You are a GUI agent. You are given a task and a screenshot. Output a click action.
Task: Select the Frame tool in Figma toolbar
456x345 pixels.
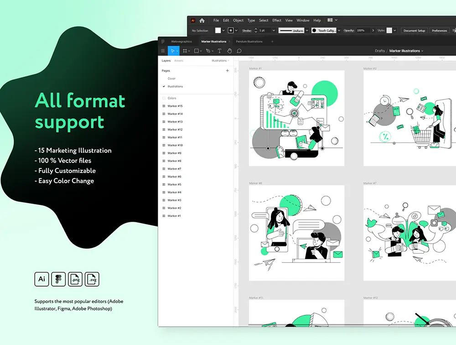tap(185, 51)
